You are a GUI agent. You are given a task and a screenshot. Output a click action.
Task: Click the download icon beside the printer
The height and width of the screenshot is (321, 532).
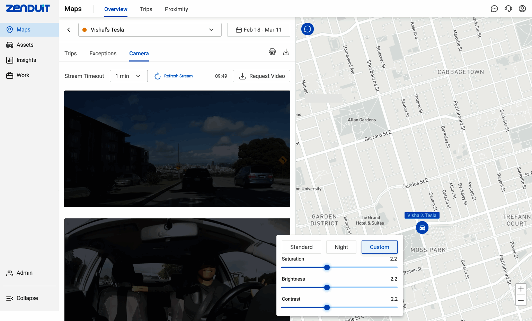coord(286,52)
